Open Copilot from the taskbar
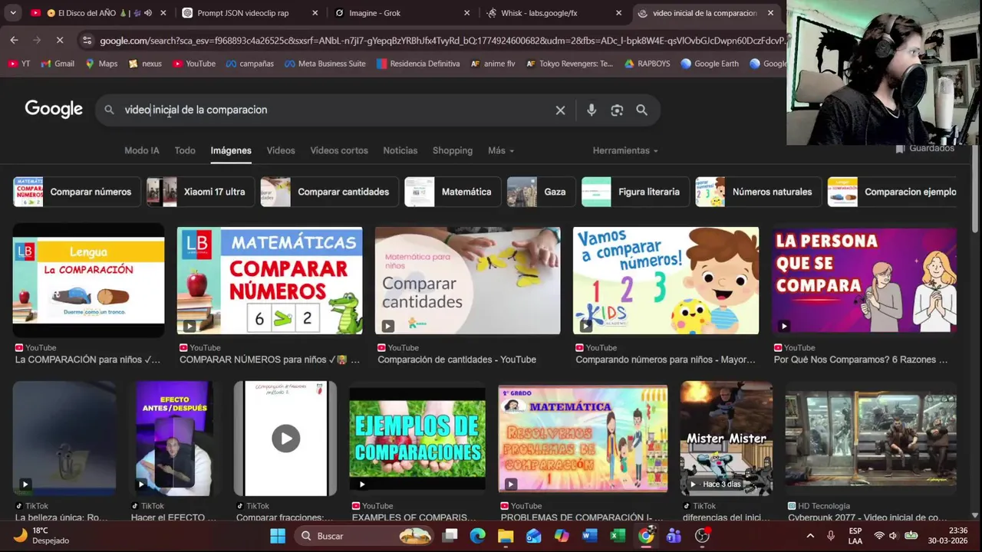 click(x=562, y=536)
